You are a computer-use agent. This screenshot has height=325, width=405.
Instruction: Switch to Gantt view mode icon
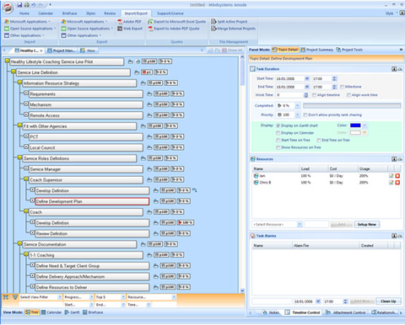(x=67, y=312)
